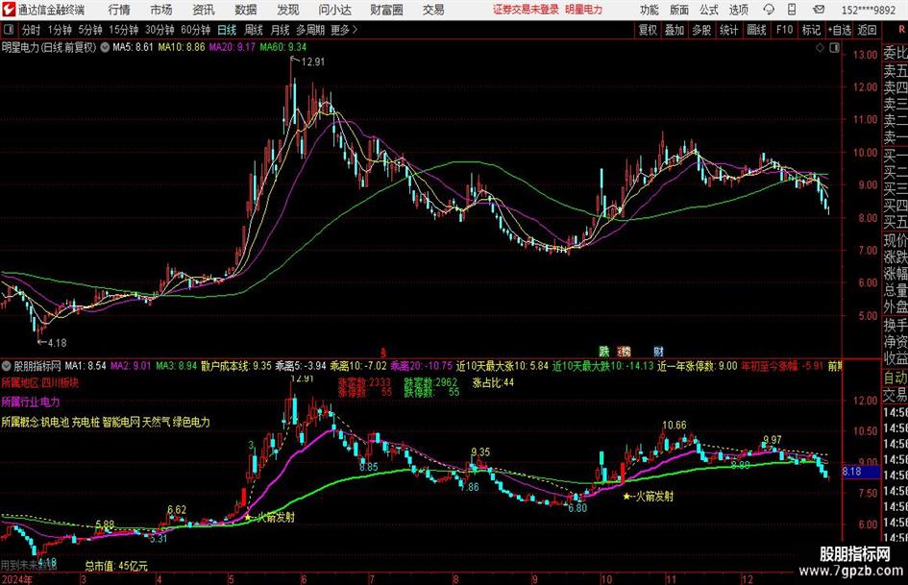
Task: Open the 选项 menu
Action: (x=738, y=10)
